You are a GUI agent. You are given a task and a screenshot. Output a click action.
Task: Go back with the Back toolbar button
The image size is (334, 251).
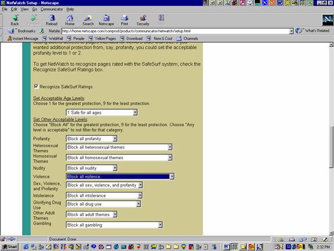tap(15, 20)
